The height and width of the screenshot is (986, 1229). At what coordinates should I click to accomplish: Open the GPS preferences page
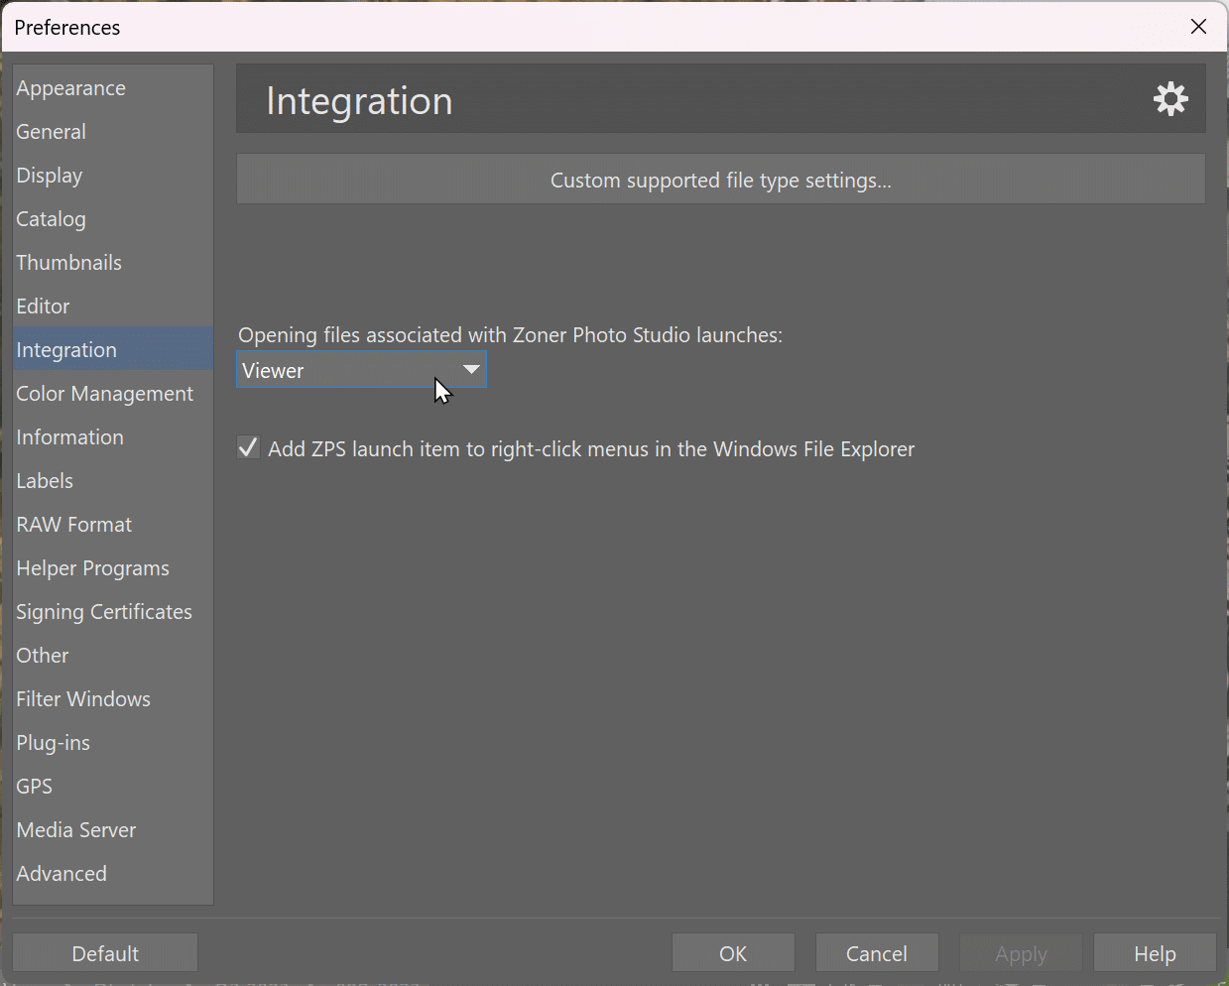[x=34, y=786]
